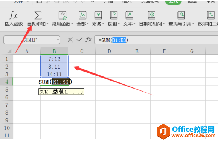The height and width of the screenshot is (142, 218).
Task: Click cell containing 14:11
Action: click(54, 74)
